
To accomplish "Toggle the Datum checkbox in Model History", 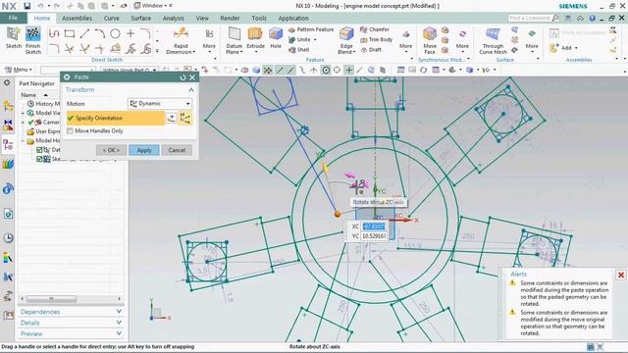I will [39, 150].
